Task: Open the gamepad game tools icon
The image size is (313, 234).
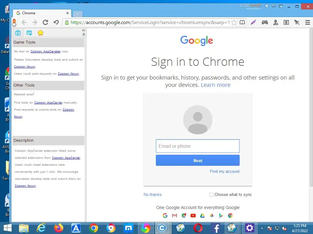Action: click(x=265, y=22)
